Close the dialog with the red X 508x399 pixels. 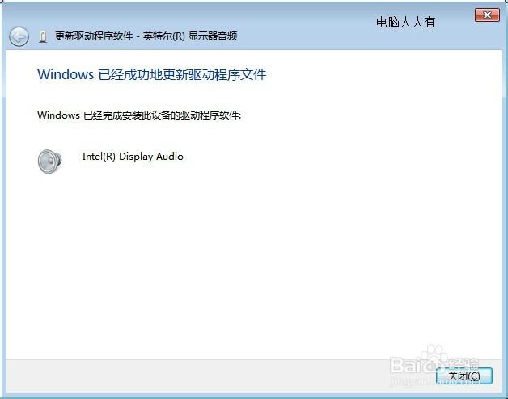pyautogui.click(x=487, y=15)
